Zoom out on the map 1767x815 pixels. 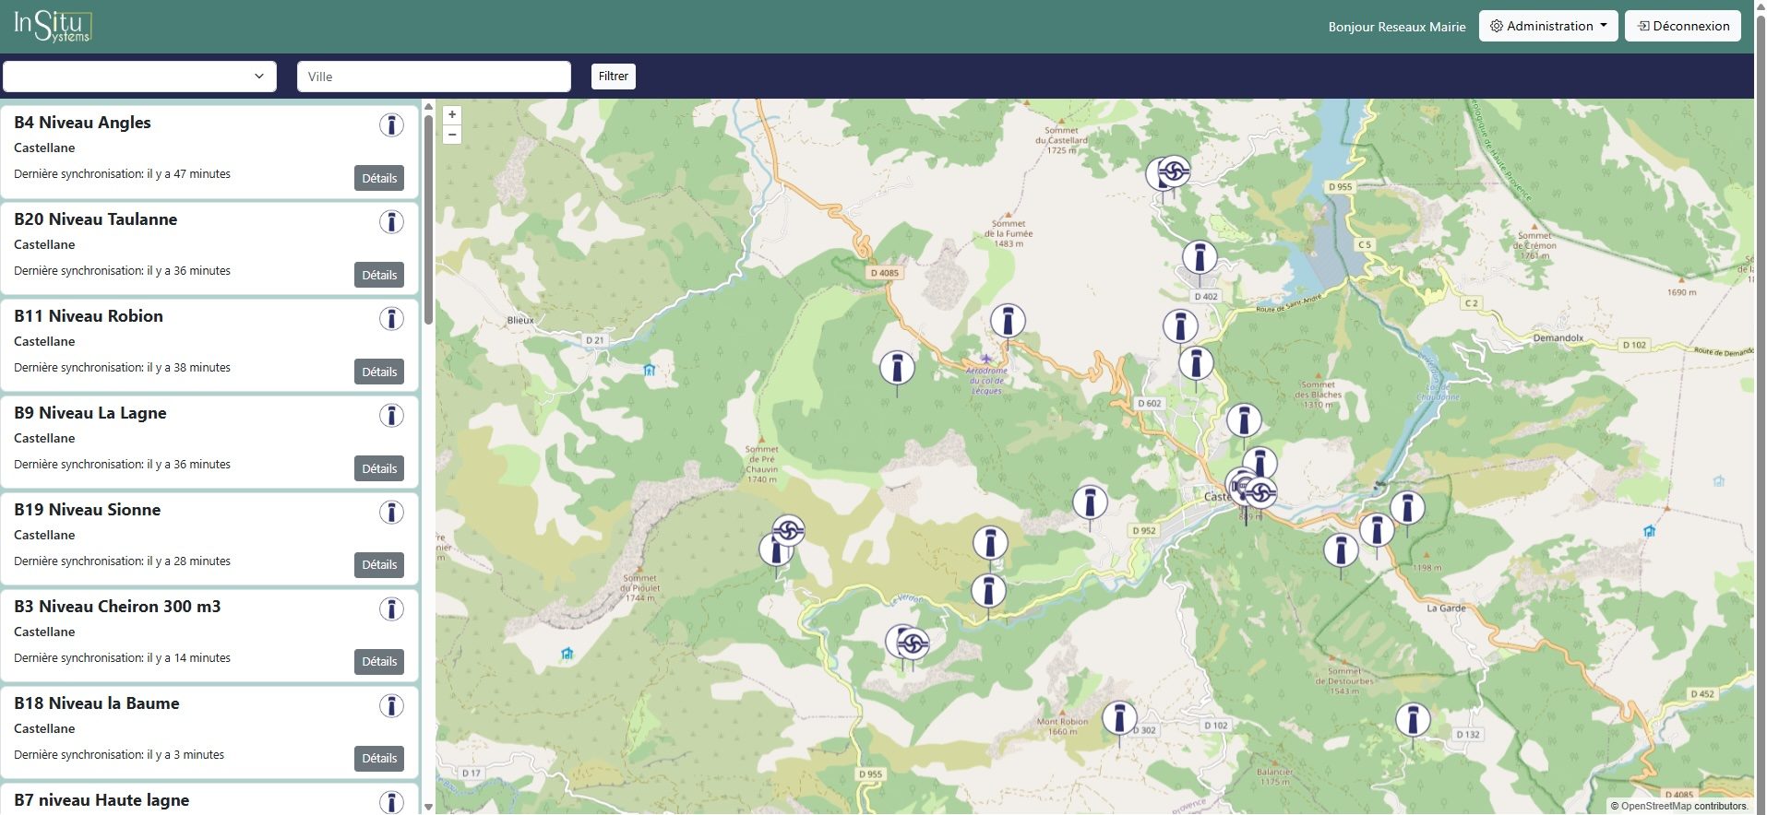coord(452,135)
